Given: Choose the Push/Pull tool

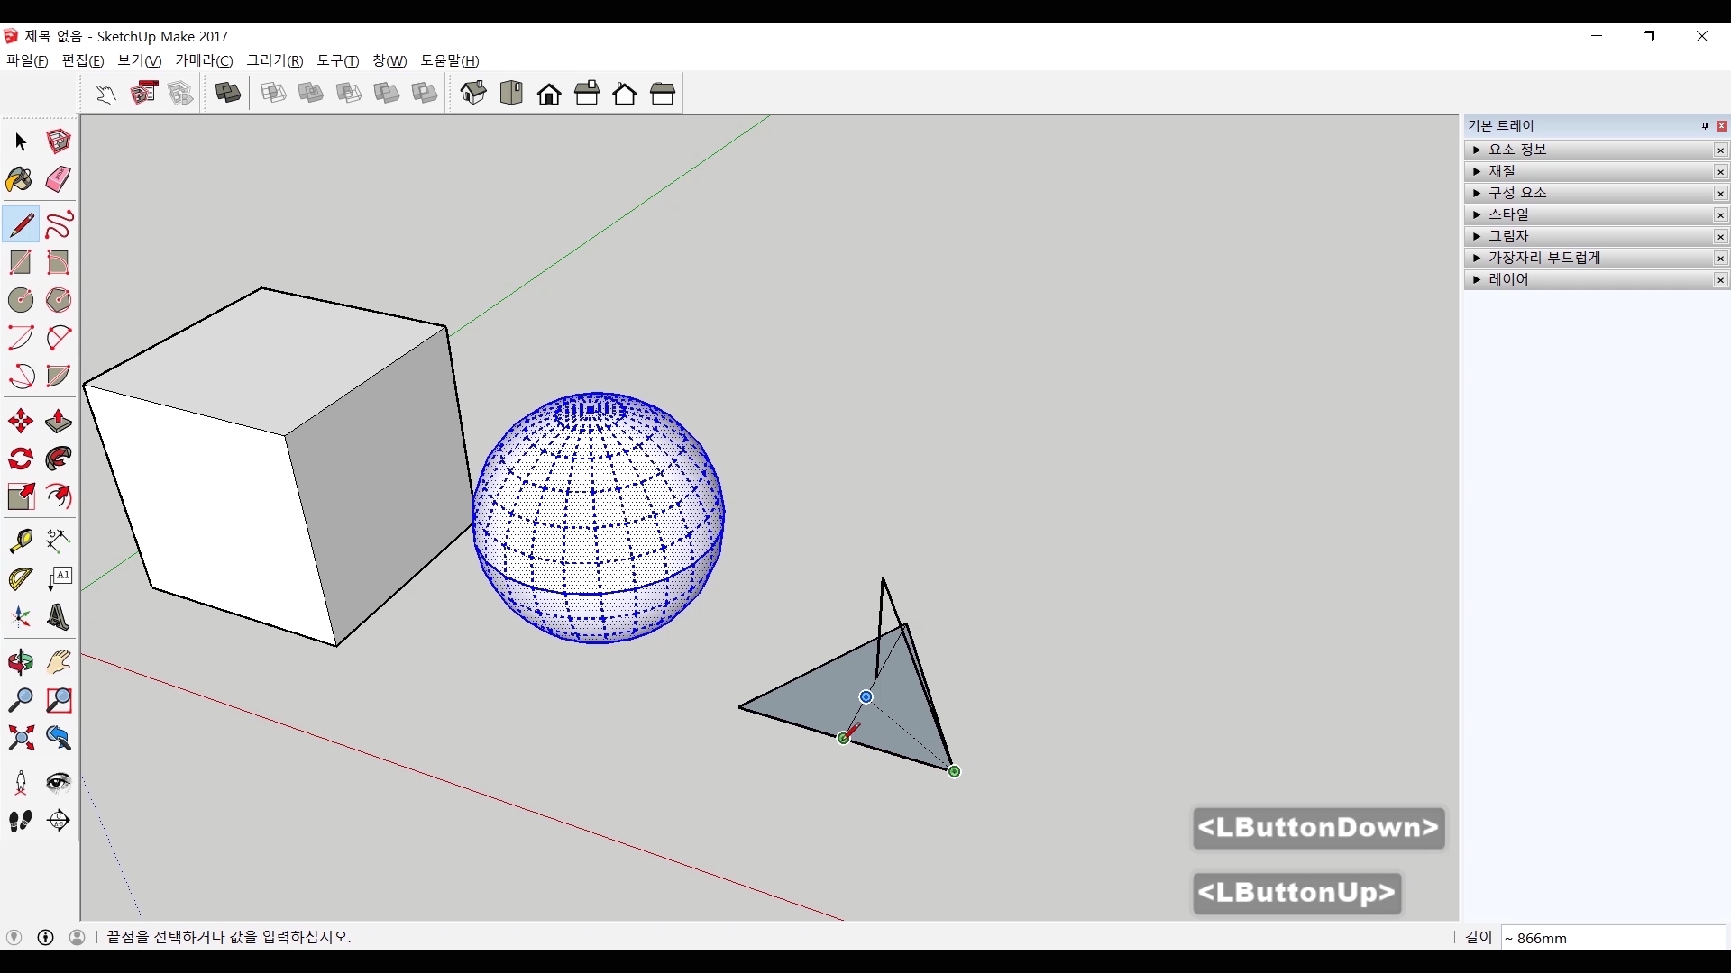Looking at the screenshot, I should pyautogui.click(x=59, y=422).
